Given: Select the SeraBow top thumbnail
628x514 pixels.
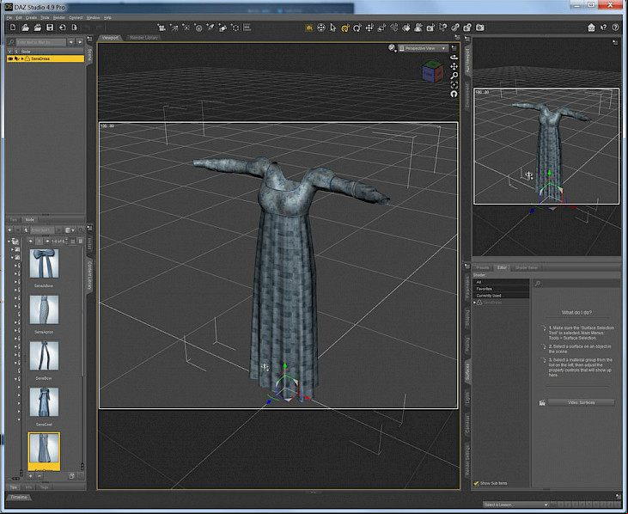Looking at the screenshot, I should 44,263.
